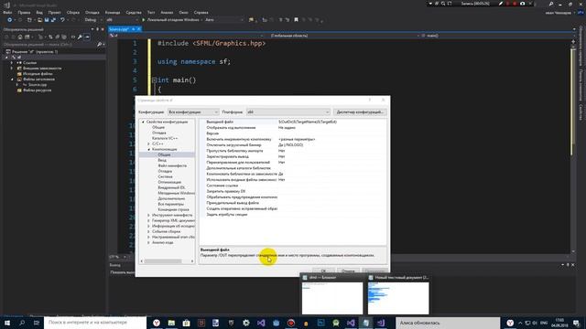The image size is (586, 329).
Task: Click the taskbar search magnifier icon
Action: [x=22, y=323]
